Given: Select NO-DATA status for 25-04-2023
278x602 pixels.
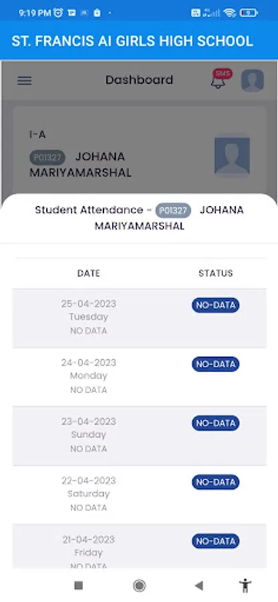Looking at the screenshot, I should coord(216,305).
